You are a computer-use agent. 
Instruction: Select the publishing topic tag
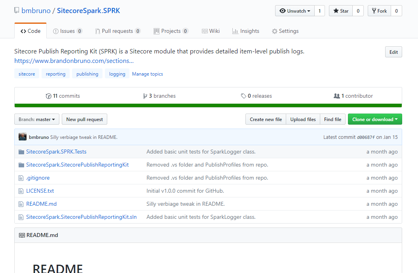click(x=87, y=74)
